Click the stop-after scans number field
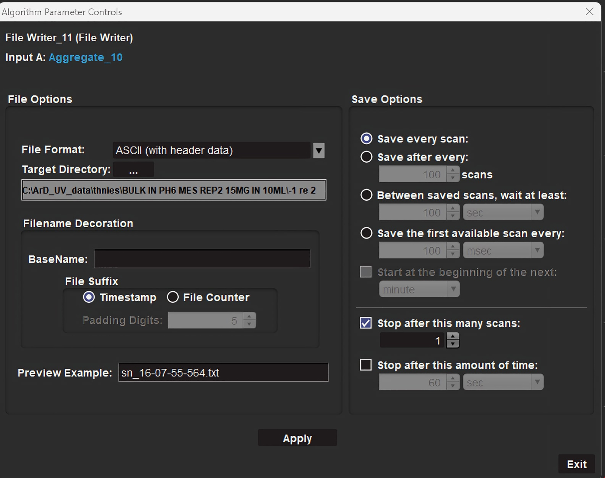The height and width of the screenshot is (478, 605). pos(411,340)
